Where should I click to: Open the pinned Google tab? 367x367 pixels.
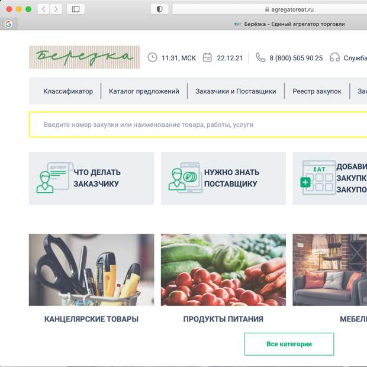pyautogui.click(x=8, y=24)
